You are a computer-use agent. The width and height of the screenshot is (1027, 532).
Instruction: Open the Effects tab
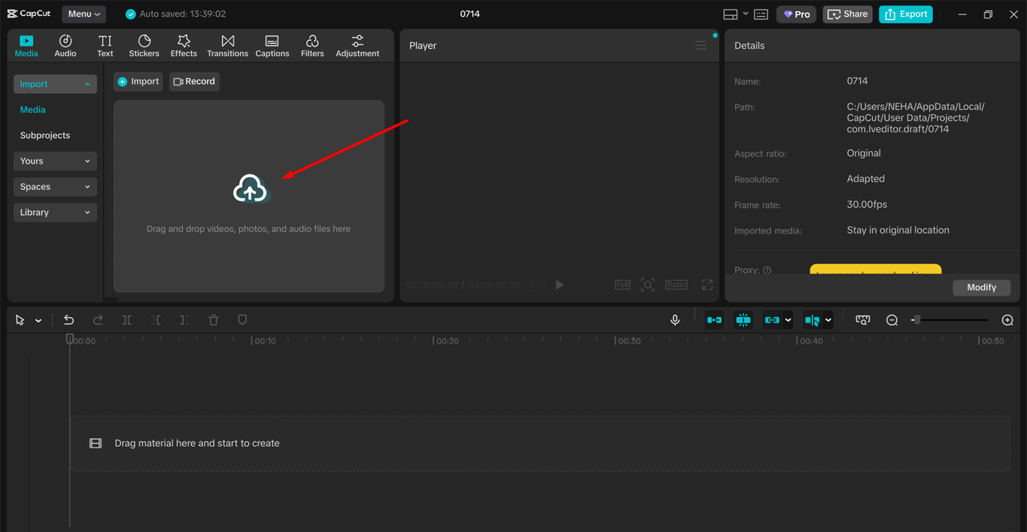pos(184,46)
